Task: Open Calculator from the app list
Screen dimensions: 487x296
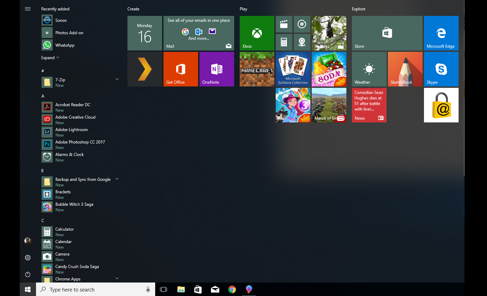Action: (x=80, y=231)
